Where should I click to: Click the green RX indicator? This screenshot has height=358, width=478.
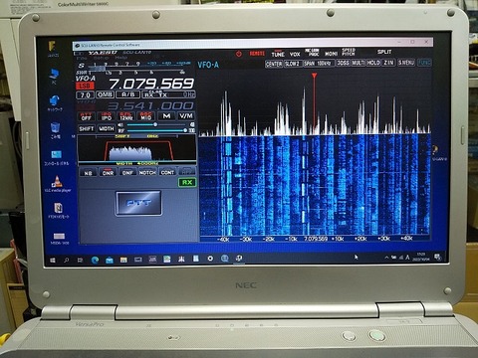(x=187, y=182)
